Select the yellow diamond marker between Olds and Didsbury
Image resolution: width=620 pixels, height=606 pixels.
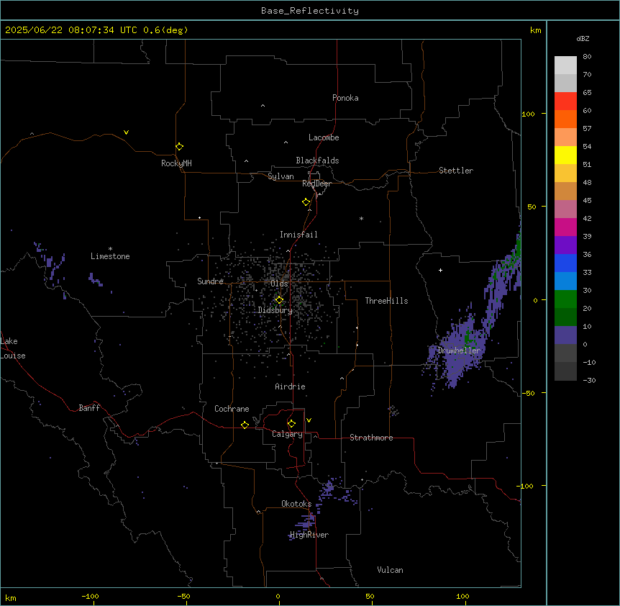(279, 300)
